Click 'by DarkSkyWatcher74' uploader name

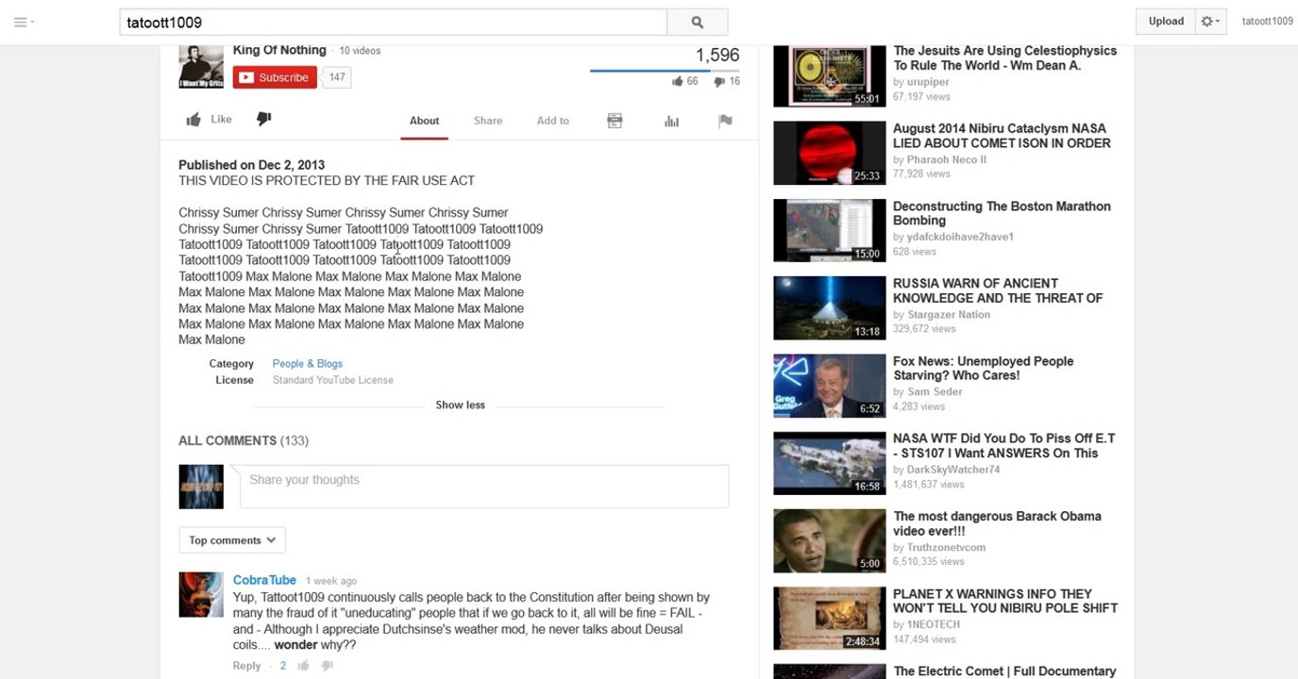point(947,470)
